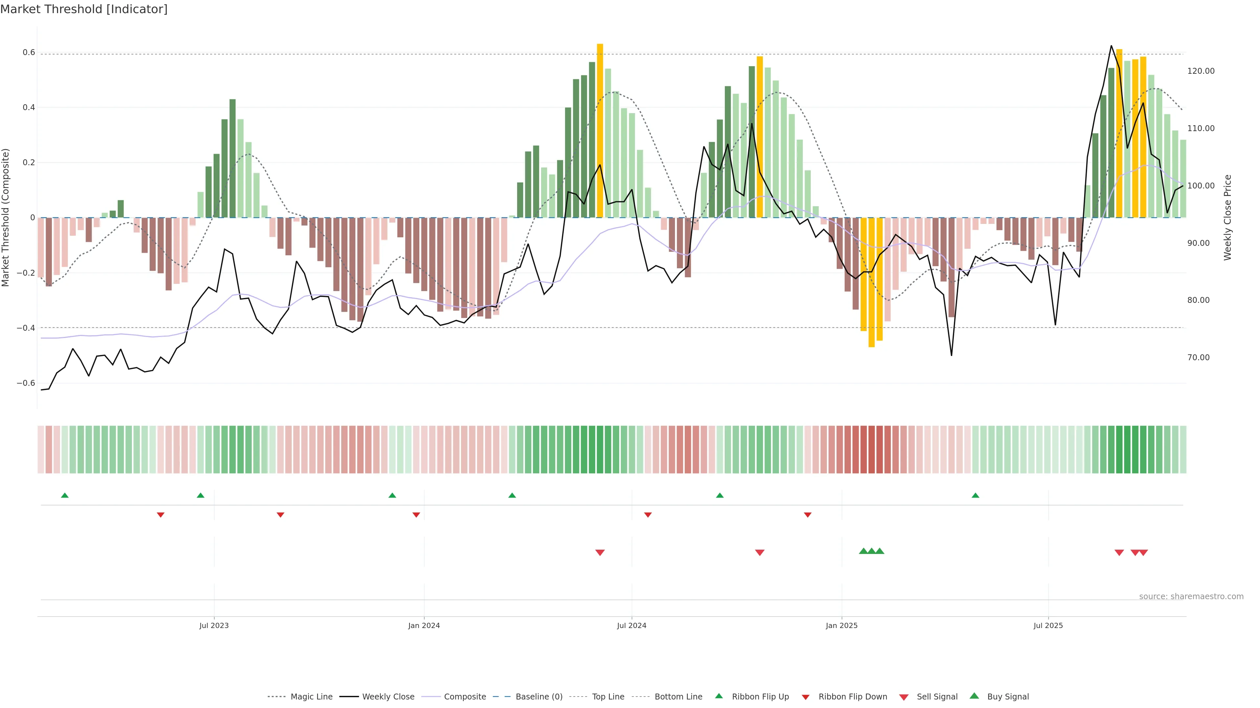1260x708 pixels.
Task: Toggle the Bottom Line legend label
Action: coord(678,697)
